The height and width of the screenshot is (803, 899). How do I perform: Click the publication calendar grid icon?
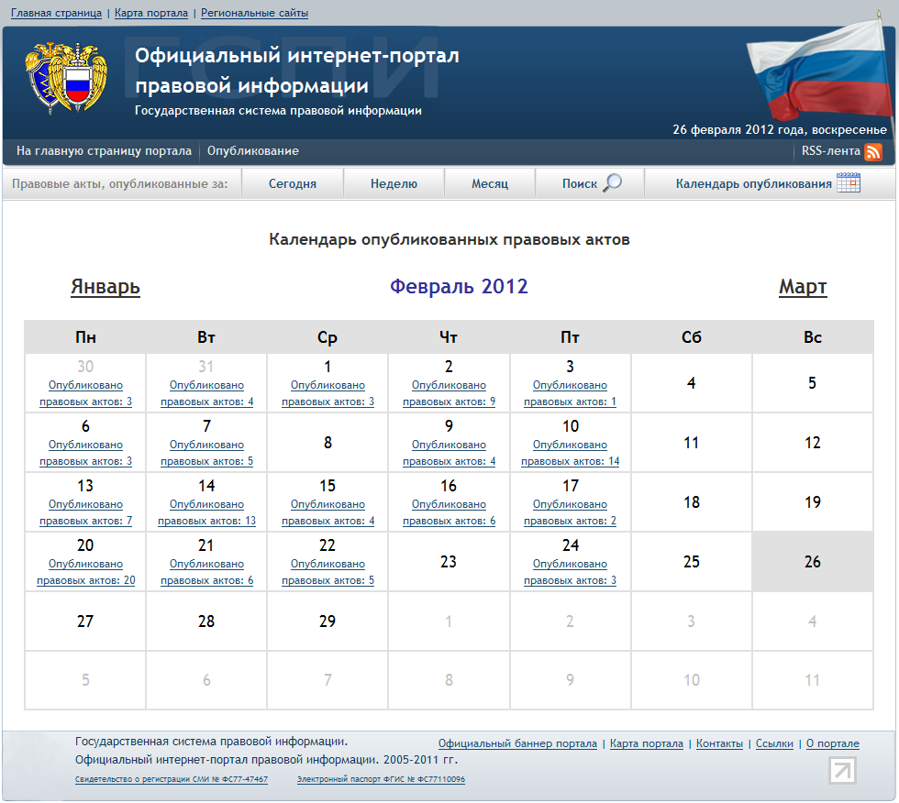tap(849, 183)
